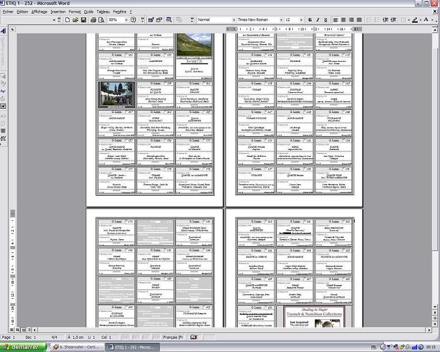Screen dimensions: 440x352
Task: Click the Save diskette icon
Action: point(84,20)
